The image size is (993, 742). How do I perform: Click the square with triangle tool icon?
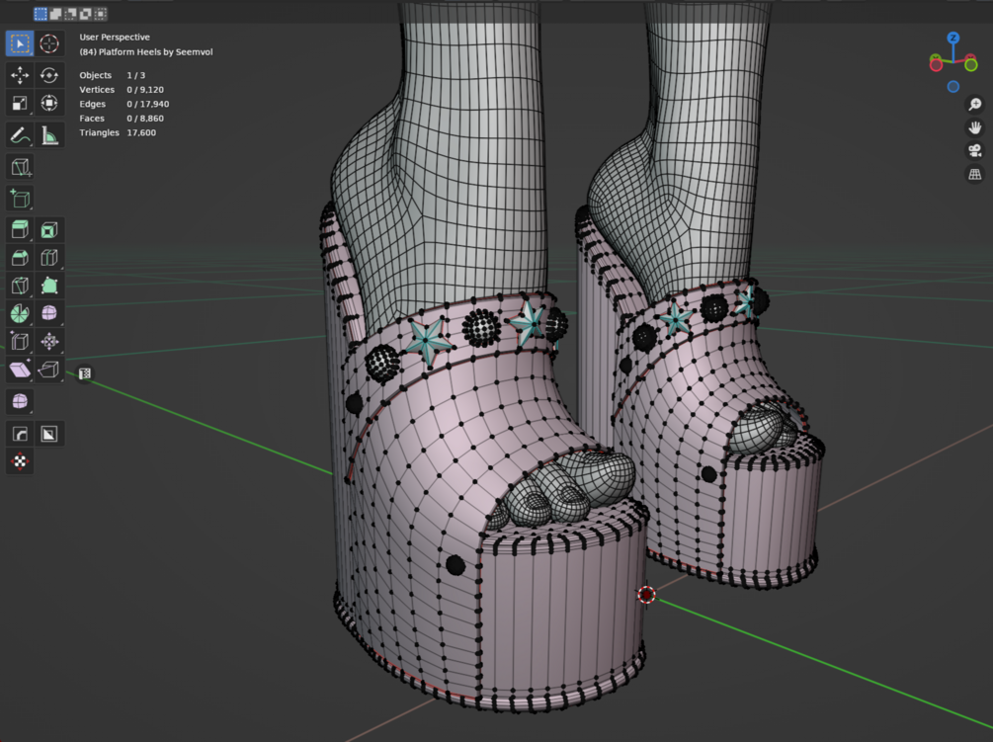49,434
